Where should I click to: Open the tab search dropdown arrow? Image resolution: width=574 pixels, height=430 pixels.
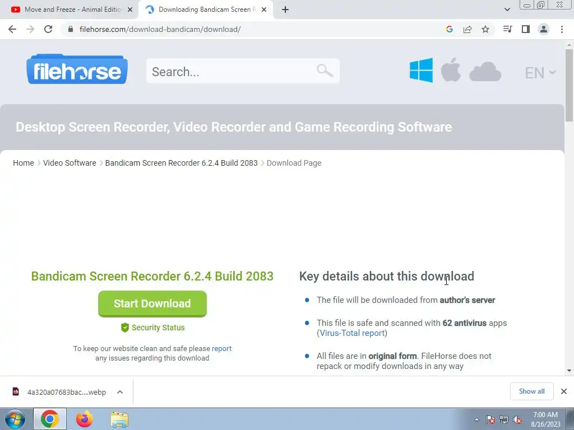pos(507,10)
